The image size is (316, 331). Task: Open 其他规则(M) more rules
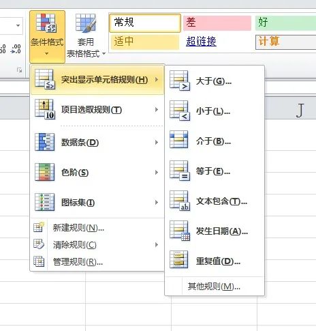point(215,287)
